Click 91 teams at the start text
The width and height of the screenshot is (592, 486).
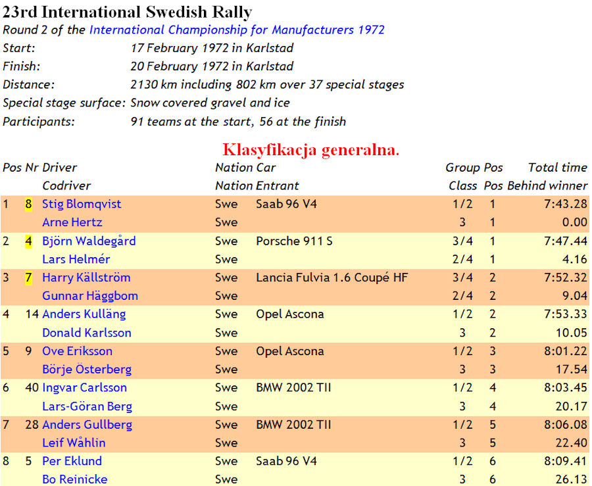pyautogui.click(x=191, y=122)
